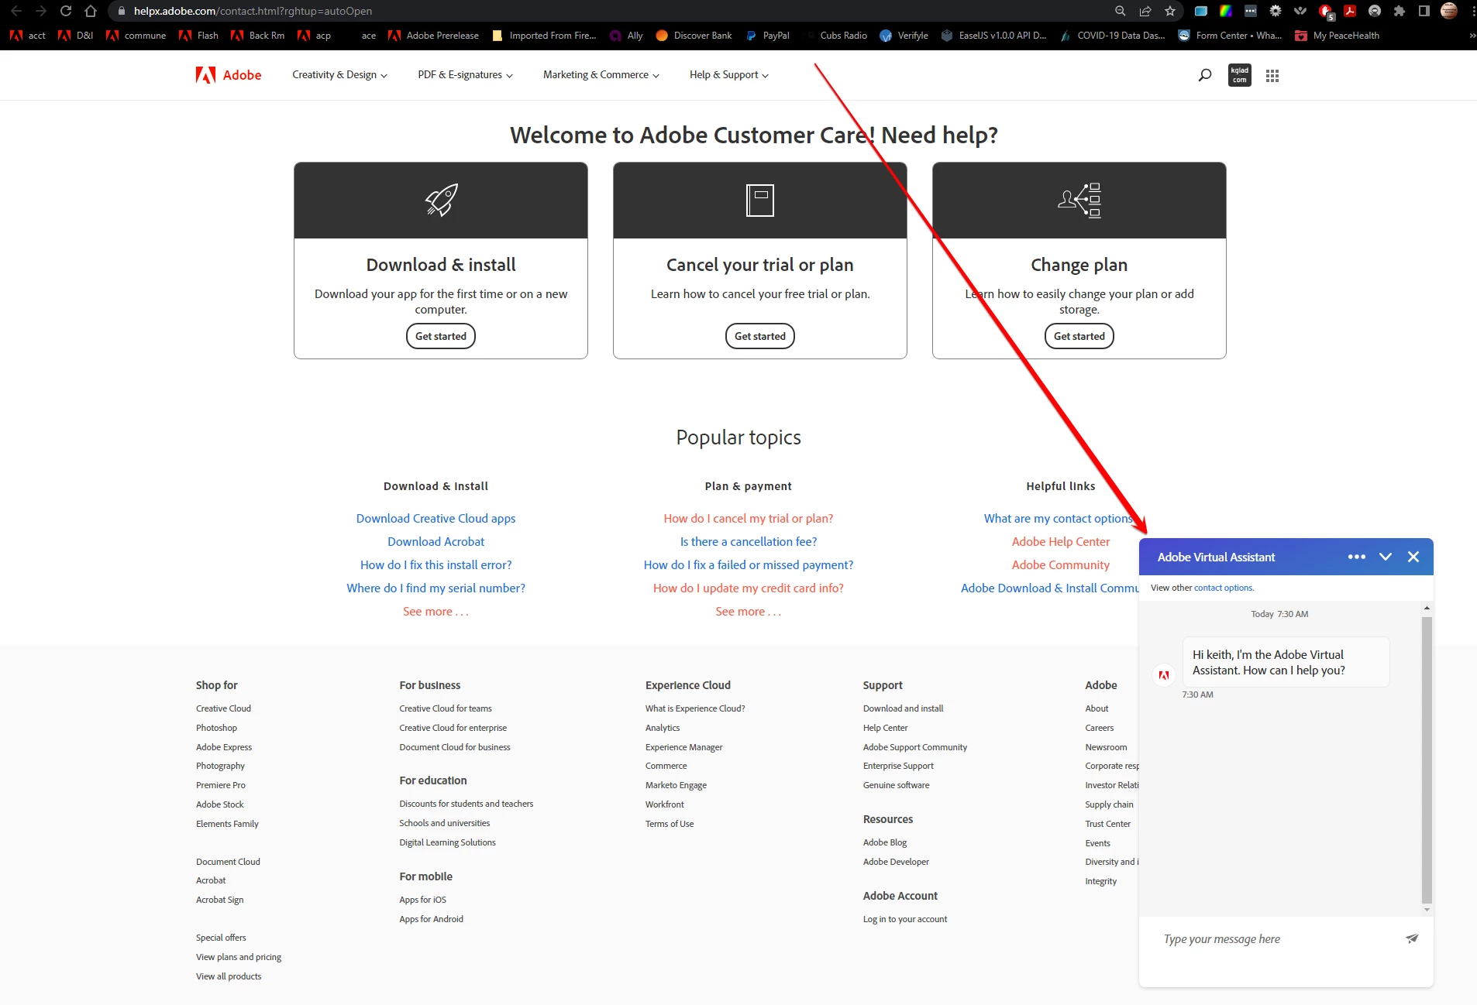This screenshot has width=1477, height=1005.
Task: Open the Download Creative Cloud apps link
Action: point(436,519)
